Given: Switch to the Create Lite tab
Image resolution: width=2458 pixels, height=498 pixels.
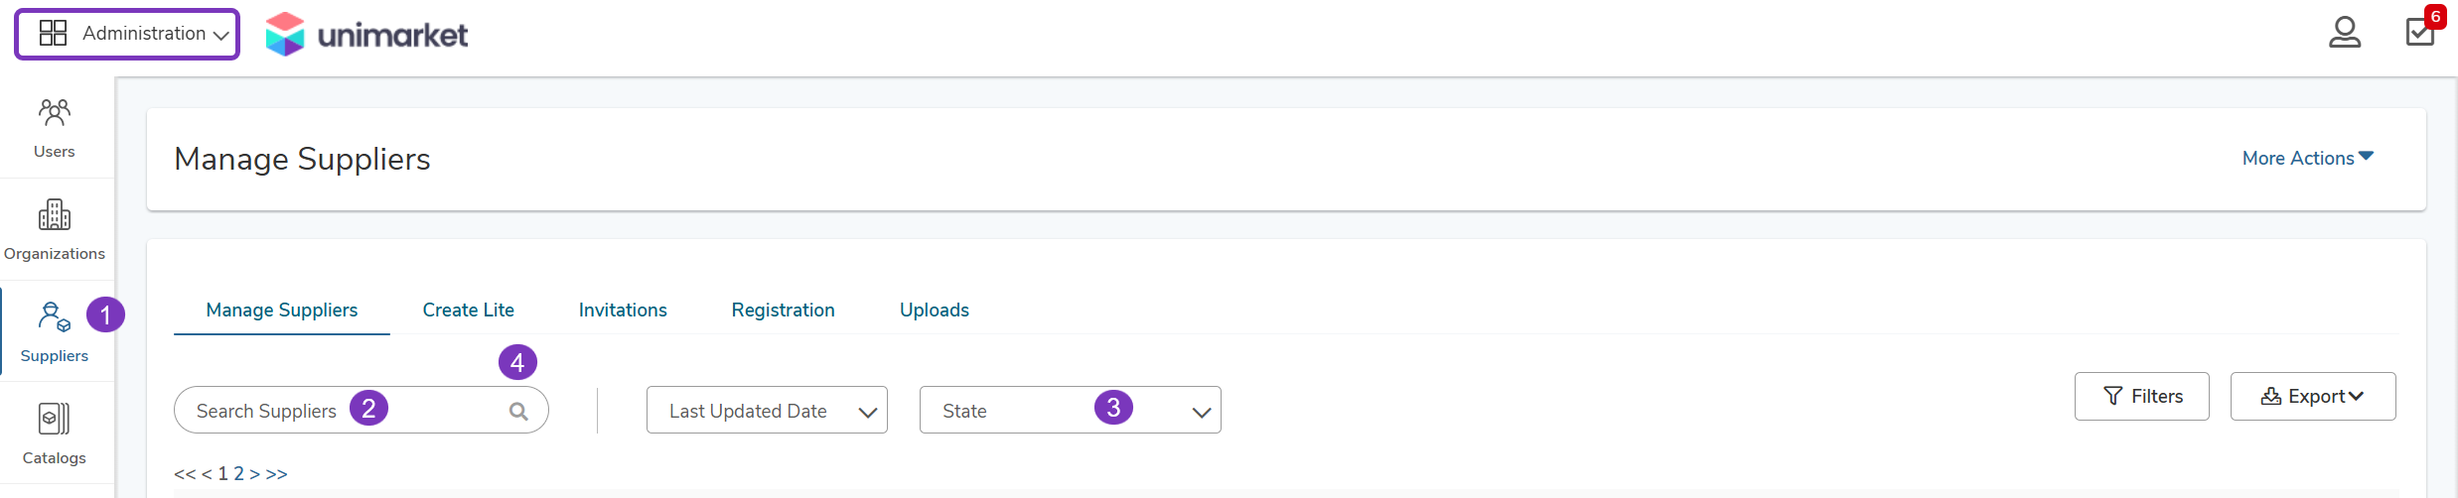Looking at the screenshot, I should (469, 311).
